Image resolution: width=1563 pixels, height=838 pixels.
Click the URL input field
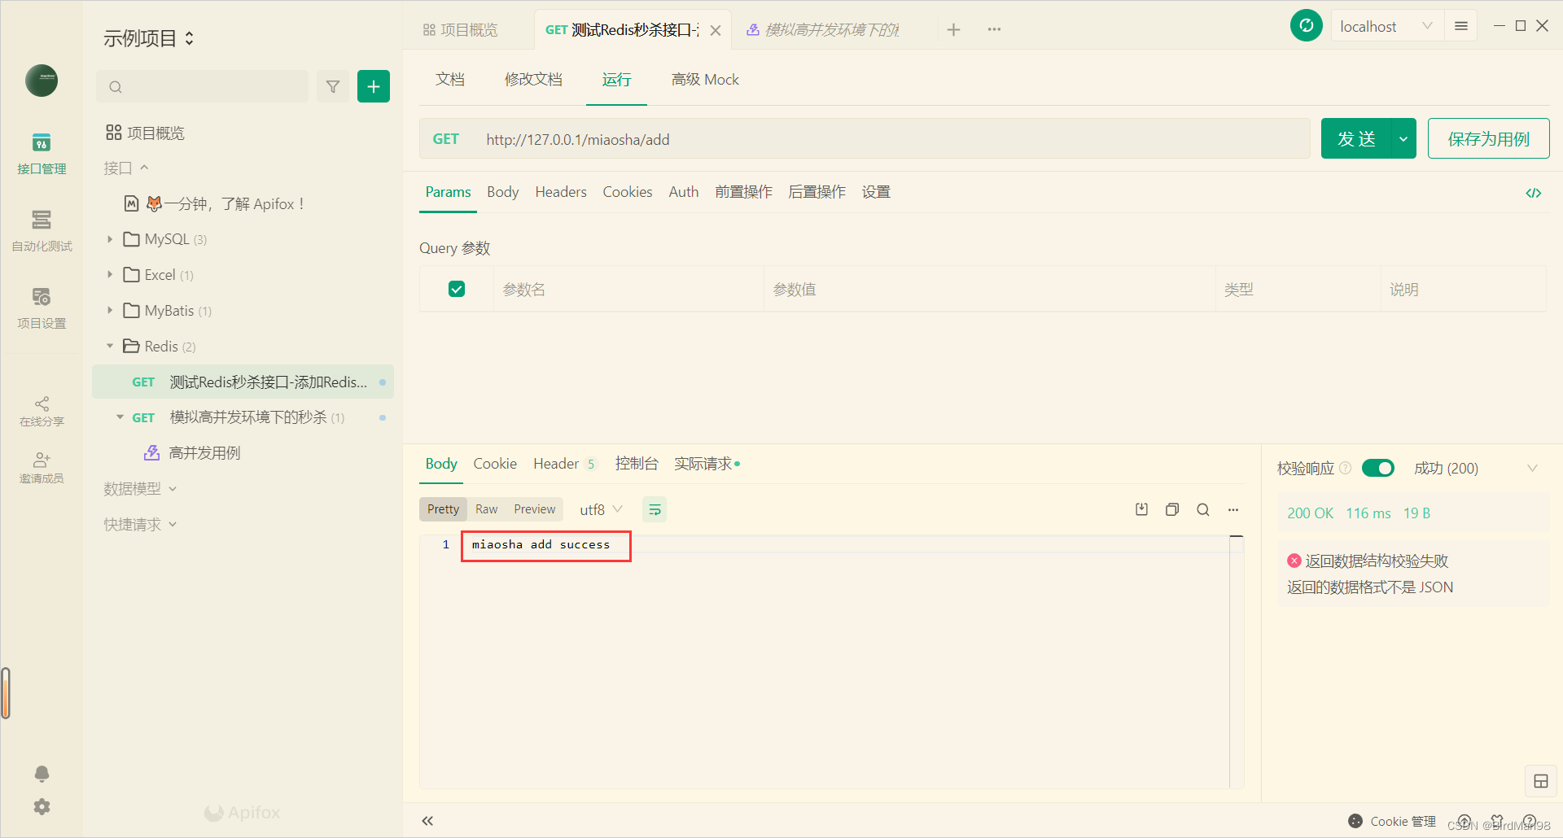892,139
